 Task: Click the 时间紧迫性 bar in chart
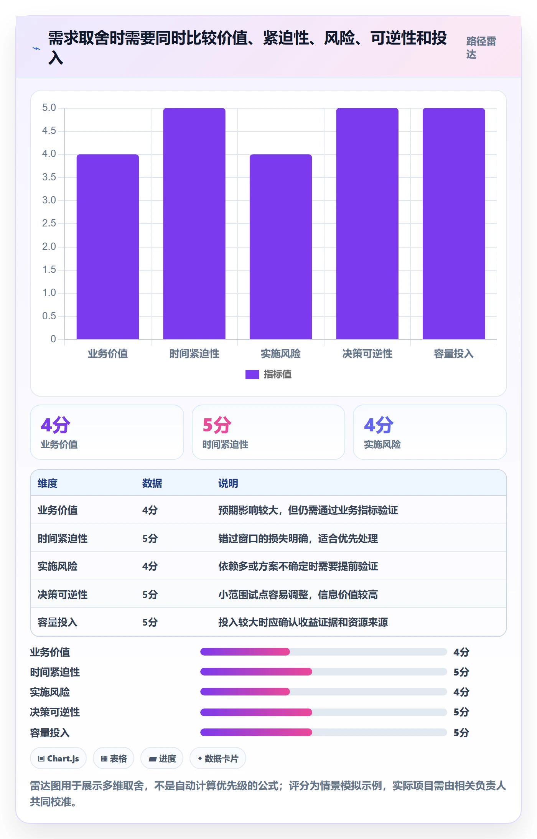point(194,224)
